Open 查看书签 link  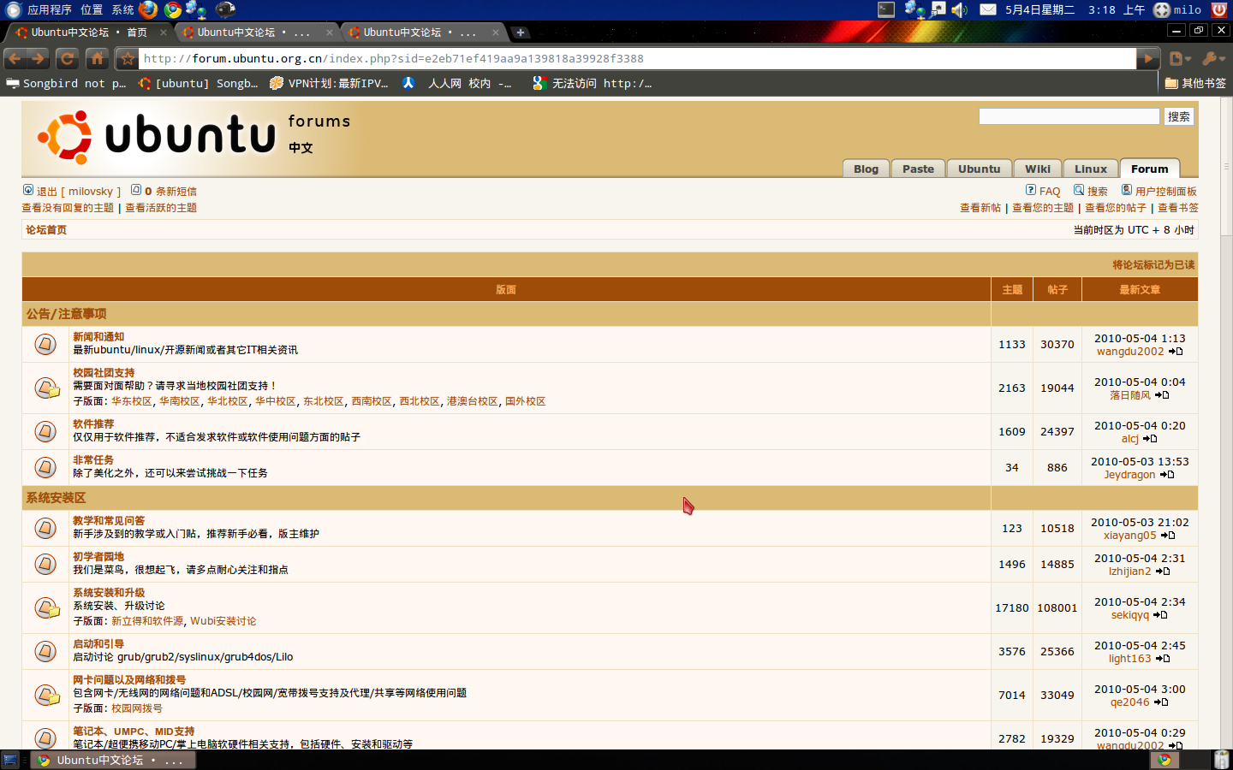click(x=1178, y=208)
